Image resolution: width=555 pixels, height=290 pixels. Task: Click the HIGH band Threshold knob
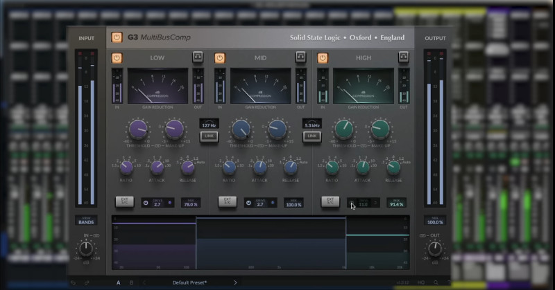click(x=343, y=129)
